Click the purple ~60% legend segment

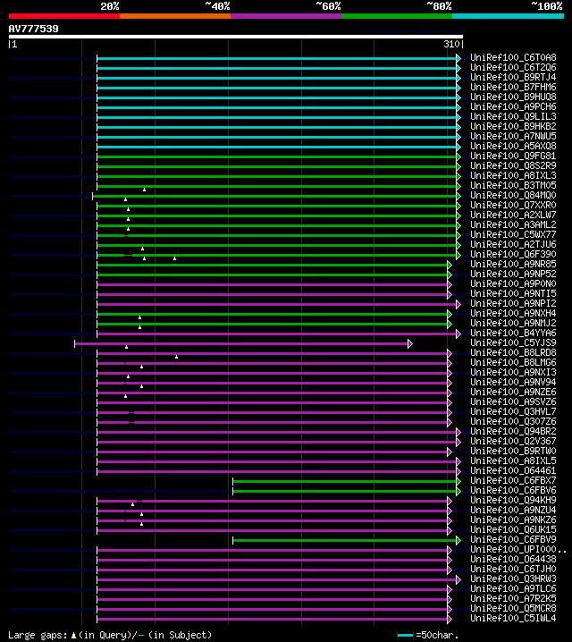(286, 16)
